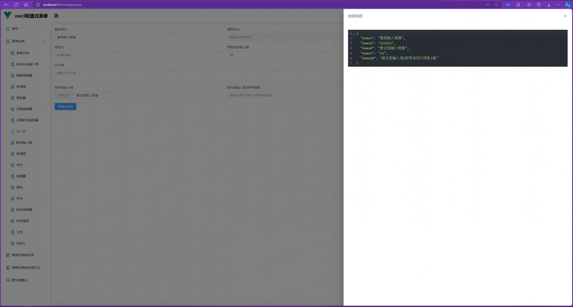Click the icon beside 自动补全输入框
Viewport: 573px width, 307px height.
coord(13,64)
